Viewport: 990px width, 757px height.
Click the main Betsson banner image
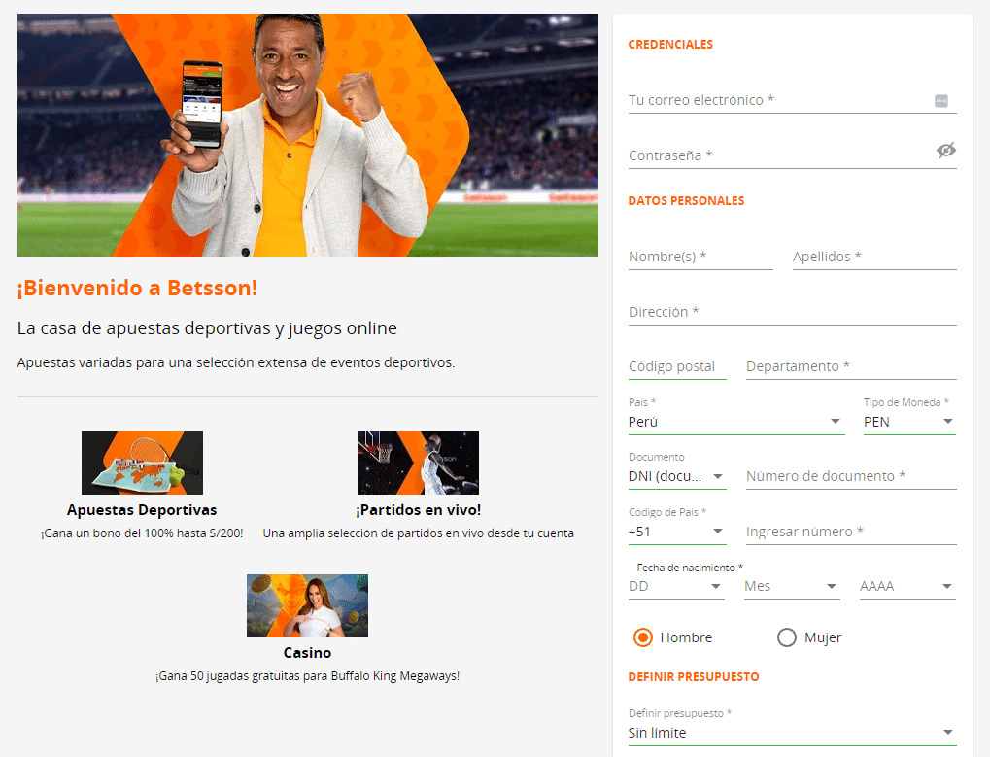307,135
